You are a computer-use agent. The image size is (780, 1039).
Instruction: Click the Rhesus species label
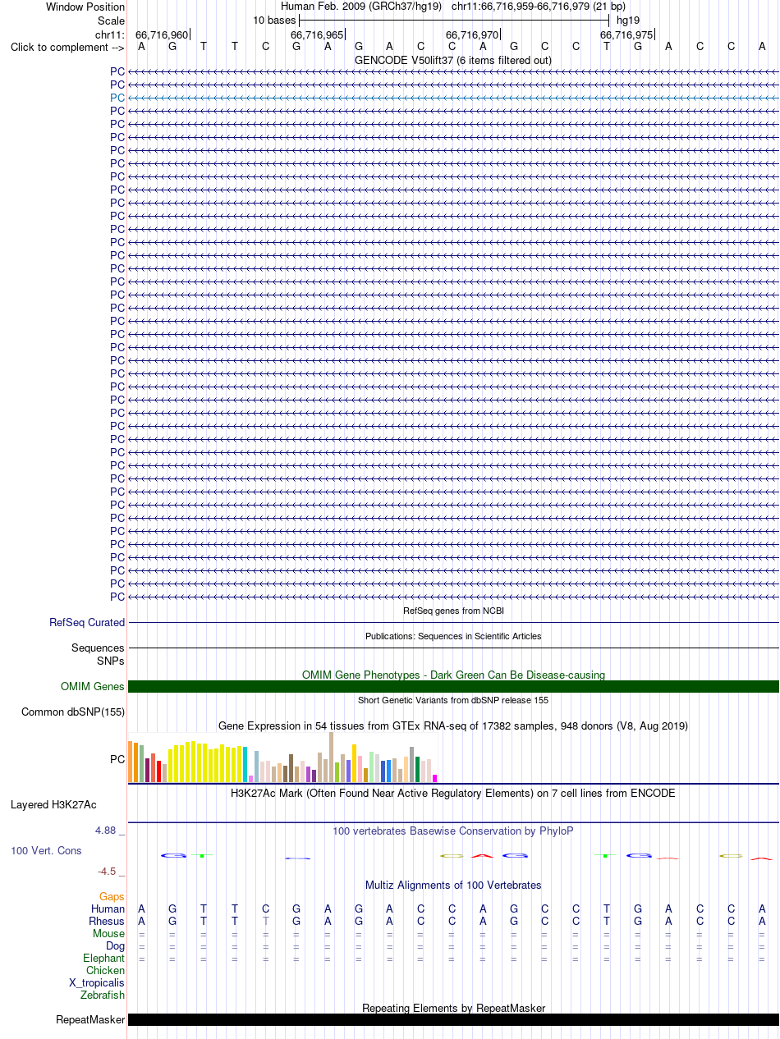(x=107, y=921)
